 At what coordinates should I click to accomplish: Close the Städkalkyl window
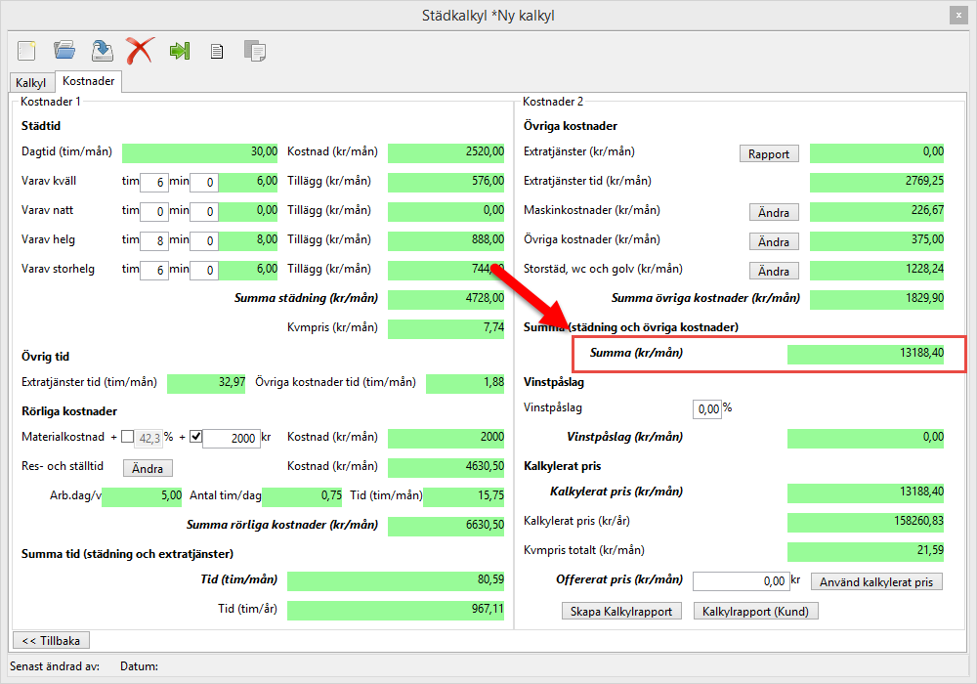click(957, 15)
